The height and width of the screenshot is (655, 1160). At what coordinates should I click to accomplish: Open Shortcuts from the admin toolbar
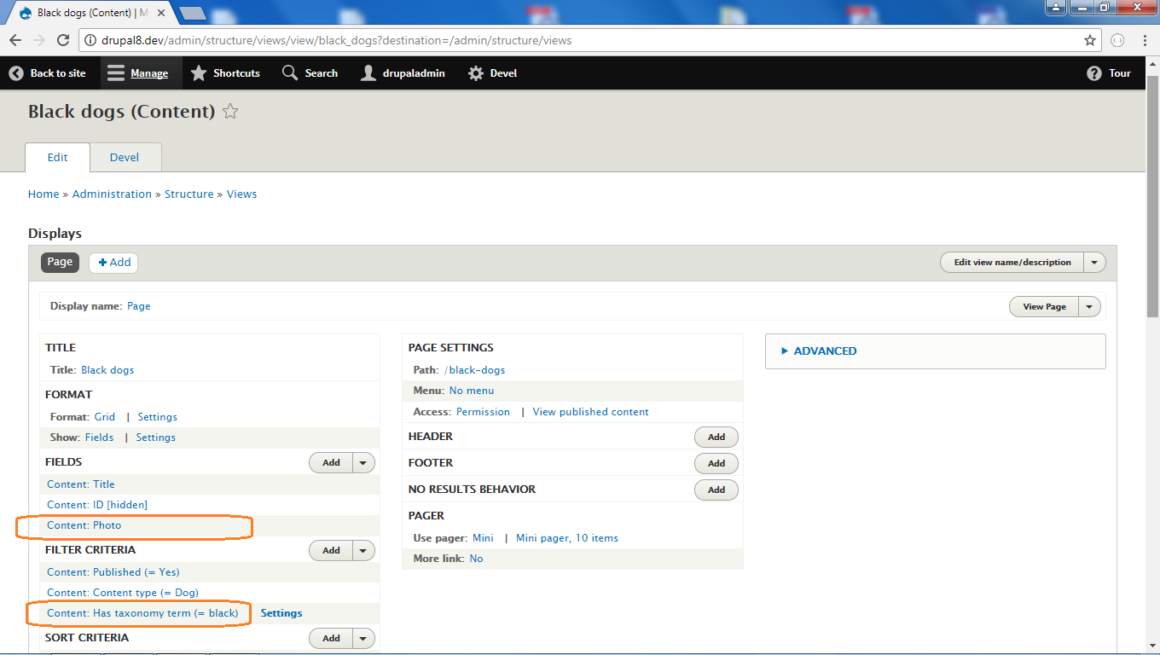(x=225, y=72)
